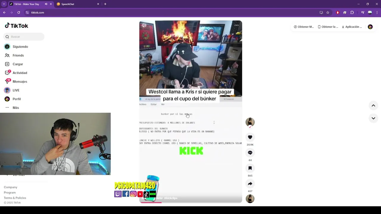Click the TikTok logo in sidebar
Viewport: 381px width, 214px height.
click(x=16, y=26)
